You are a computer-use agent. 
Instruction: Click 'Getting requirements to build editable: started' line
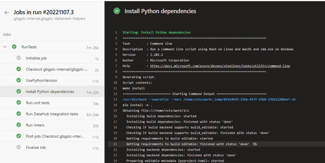169,138
